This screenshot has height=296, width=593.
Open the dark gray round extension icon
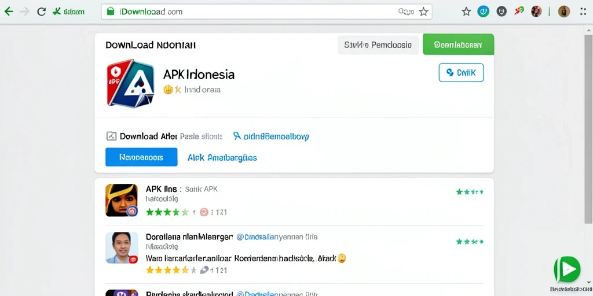[x=502, y=12]
